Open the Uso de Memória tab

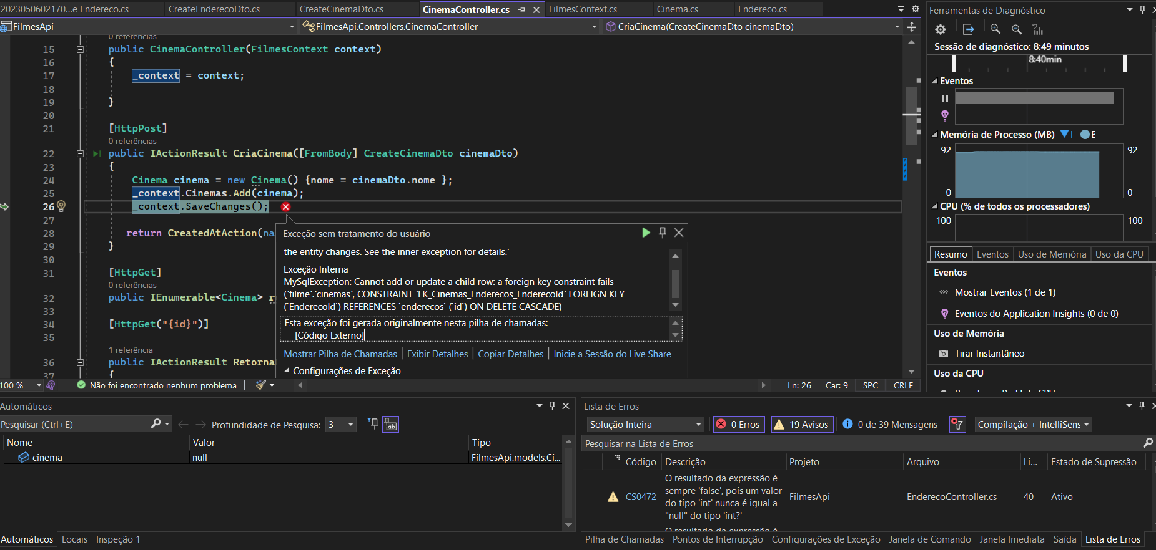click(x=1052, y=254)
